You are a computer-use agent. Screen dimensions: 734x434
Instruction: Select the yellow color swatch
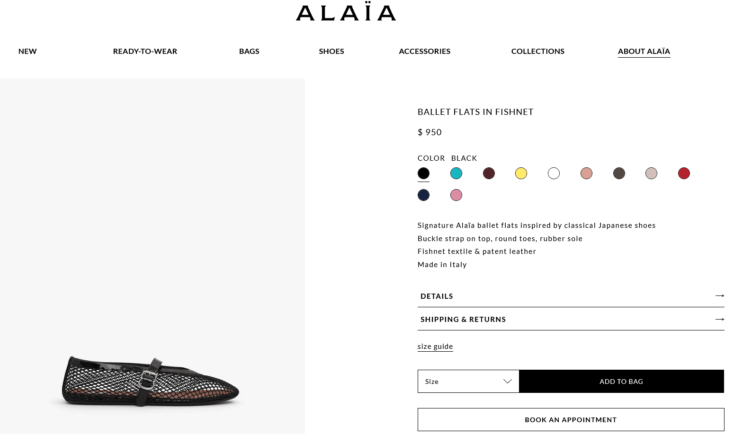(521, 174)
